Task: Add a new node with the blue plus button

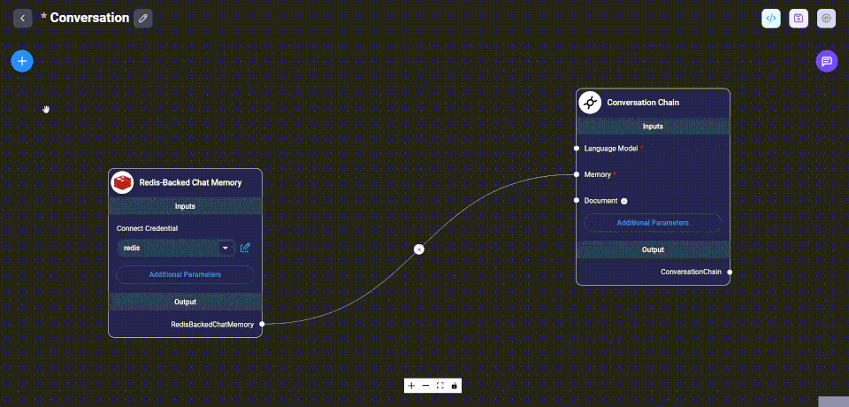Action: (x=22, y=61)
